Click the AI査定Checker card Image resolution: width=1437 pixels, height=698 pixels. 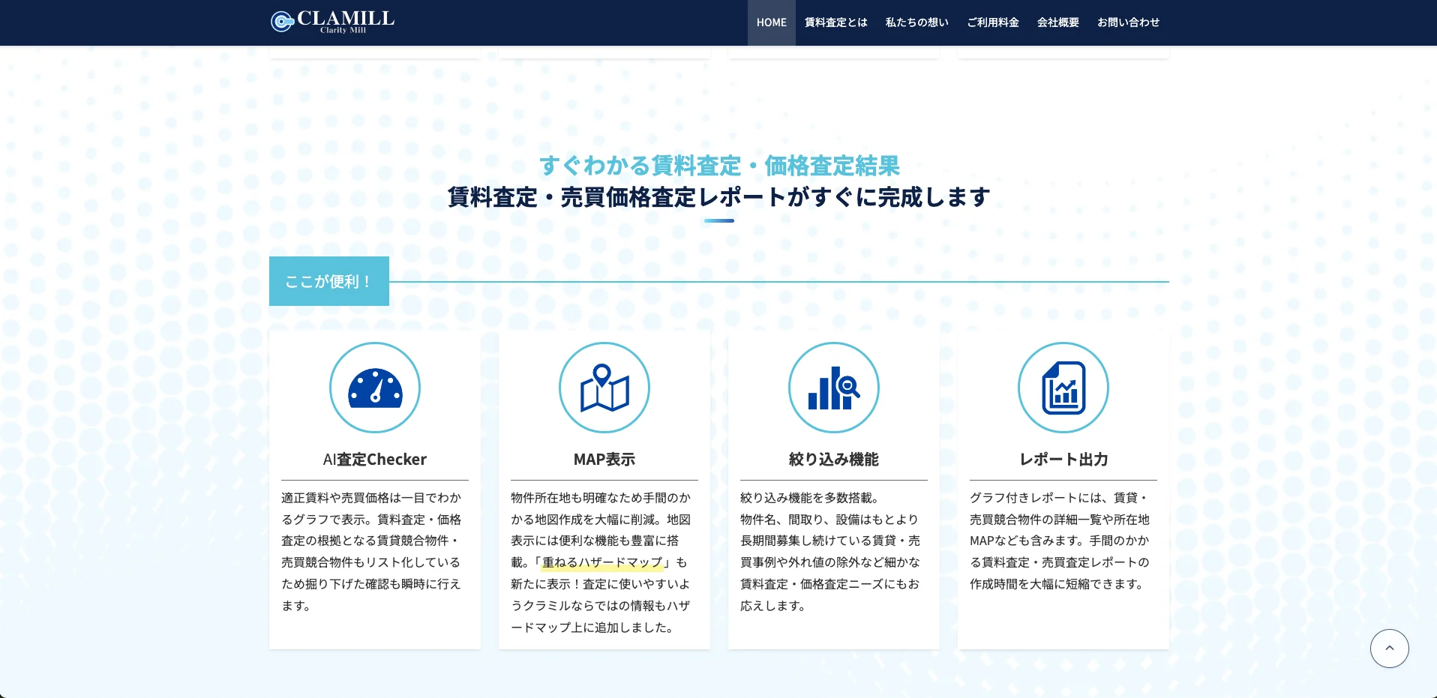(x=375, y=487)
